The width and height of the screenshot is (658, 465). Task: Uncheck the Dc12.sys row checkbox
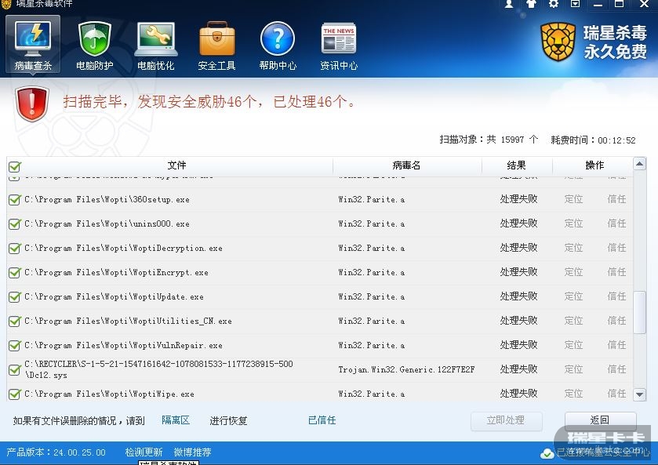(x=15, y=370)
